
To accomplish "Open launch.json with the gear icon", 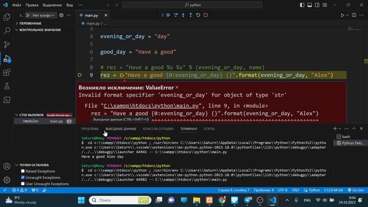I will pyautogui.click(x=62, y=16).
